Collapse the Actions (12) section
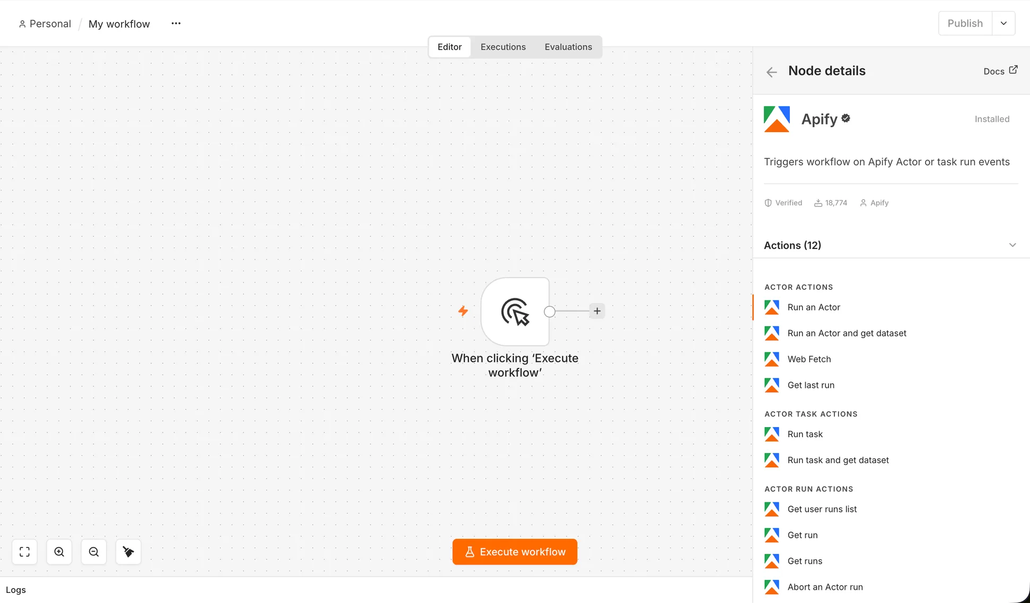Screen dimensions: 1030x603 tap(1013, 245)
